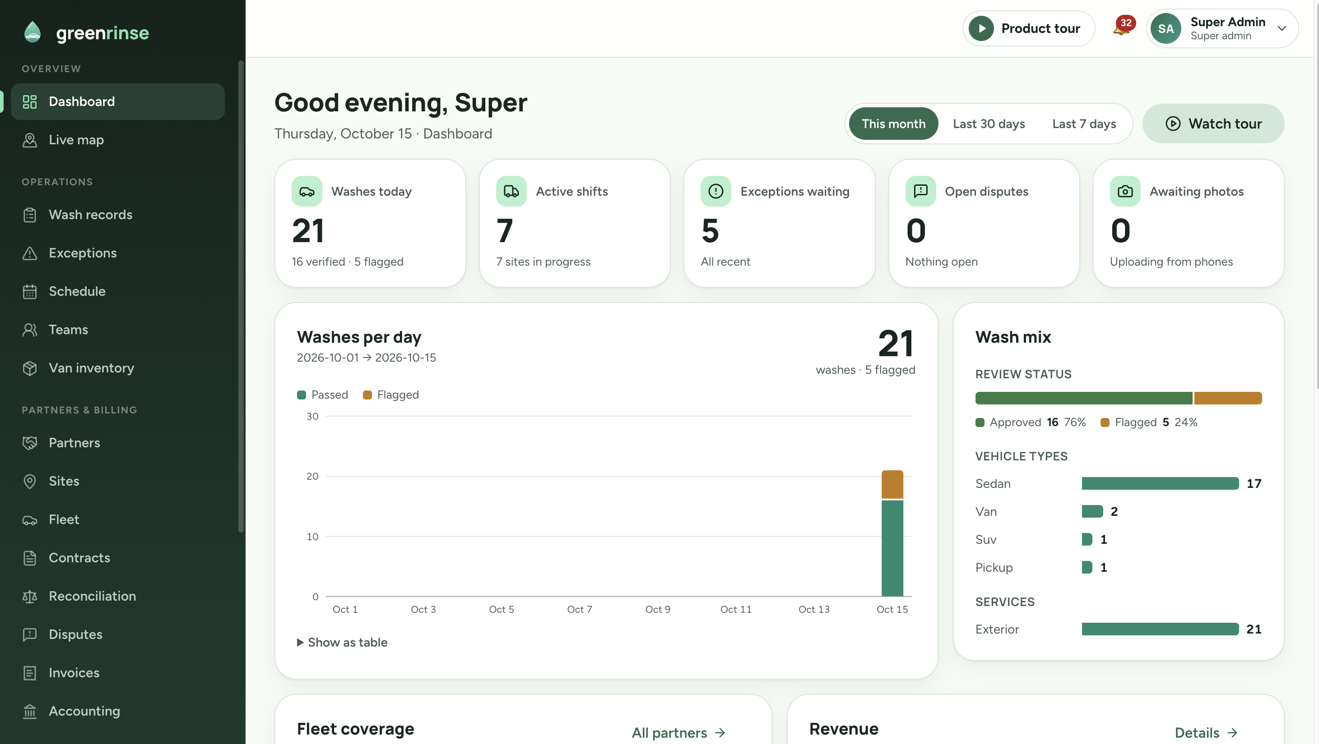The width and height of the screenshot is (1319, 744).
Task: Click the Disputes speech bubble icon
Action: coord(30,634)
